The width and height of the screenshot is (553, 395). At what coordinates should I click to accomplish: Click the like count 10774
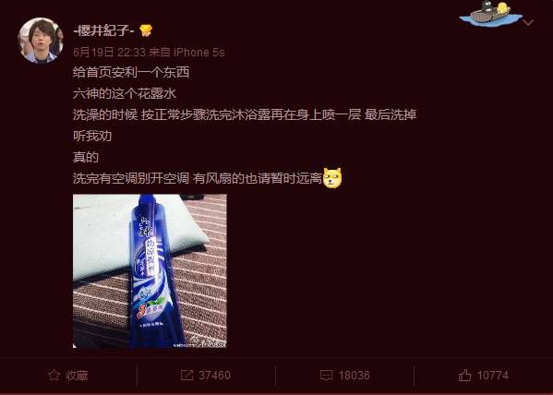click(x=493, y=376)
